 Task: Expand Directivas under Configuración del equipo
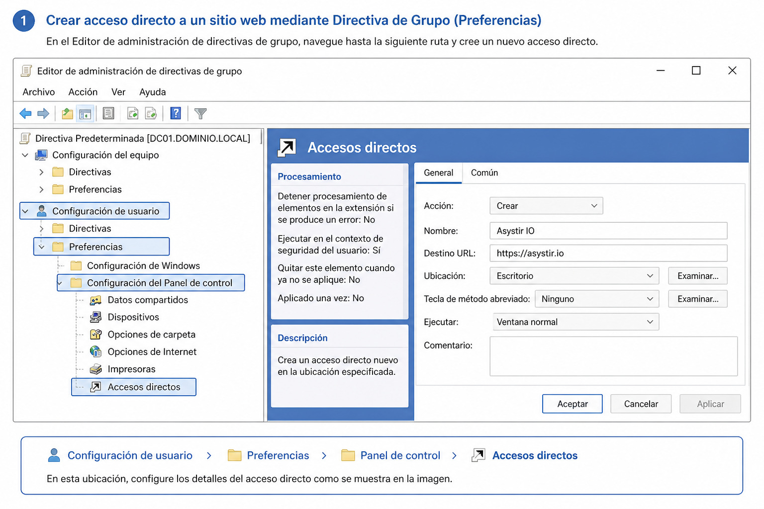41,172
